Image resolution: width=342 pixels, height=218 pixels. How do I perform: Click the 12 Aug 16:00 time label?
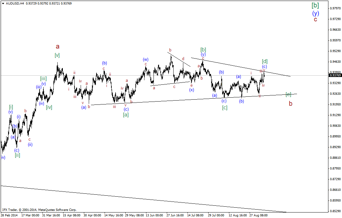237,215
